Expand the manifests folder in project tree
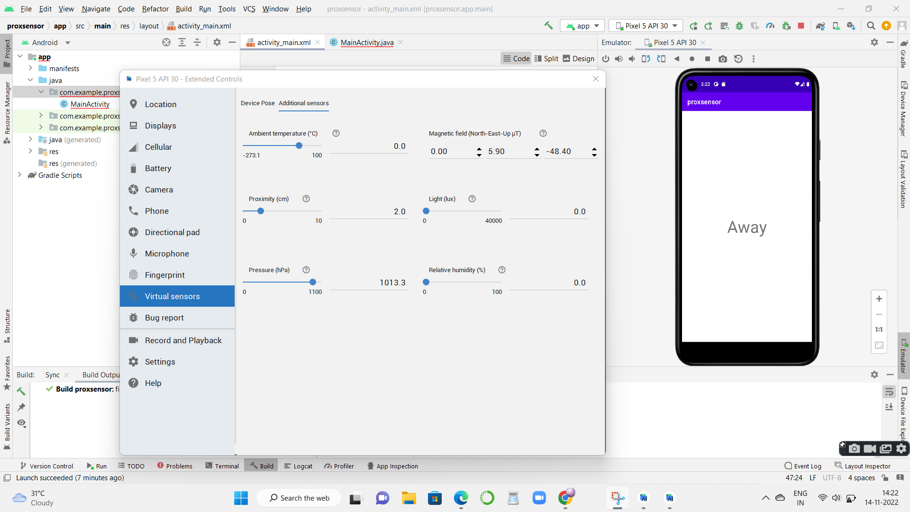Screen dimensions: 910x512 click(30, 68)
